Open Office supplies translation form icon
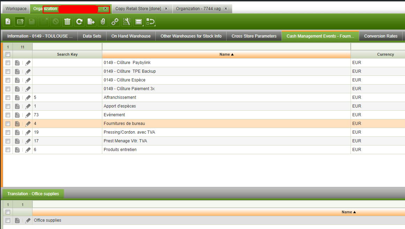Viewport: 405px width, 229px height. [x=17, y=221]
